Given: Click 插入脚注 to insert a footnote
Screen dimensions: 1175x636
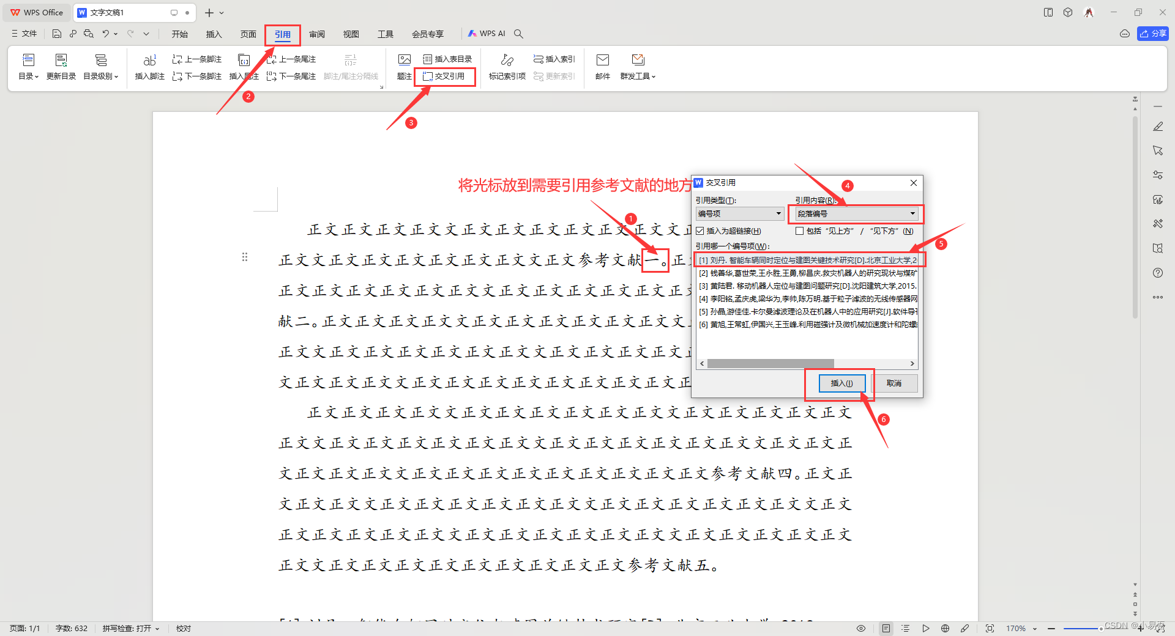Looking at the screenshot, I should point(150,67).
